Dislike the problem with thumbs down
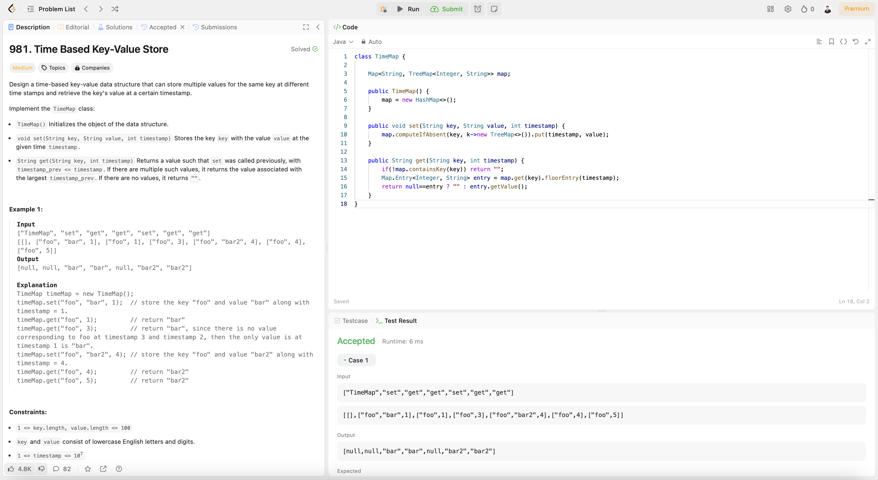The width and height of the screenshot is (878, 480). click(x=42, y=469)
